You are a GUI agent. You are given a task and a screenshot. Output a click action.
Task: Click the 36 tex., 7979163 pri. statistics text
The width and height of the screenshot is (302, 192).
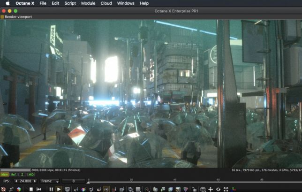tap(266, 170)
